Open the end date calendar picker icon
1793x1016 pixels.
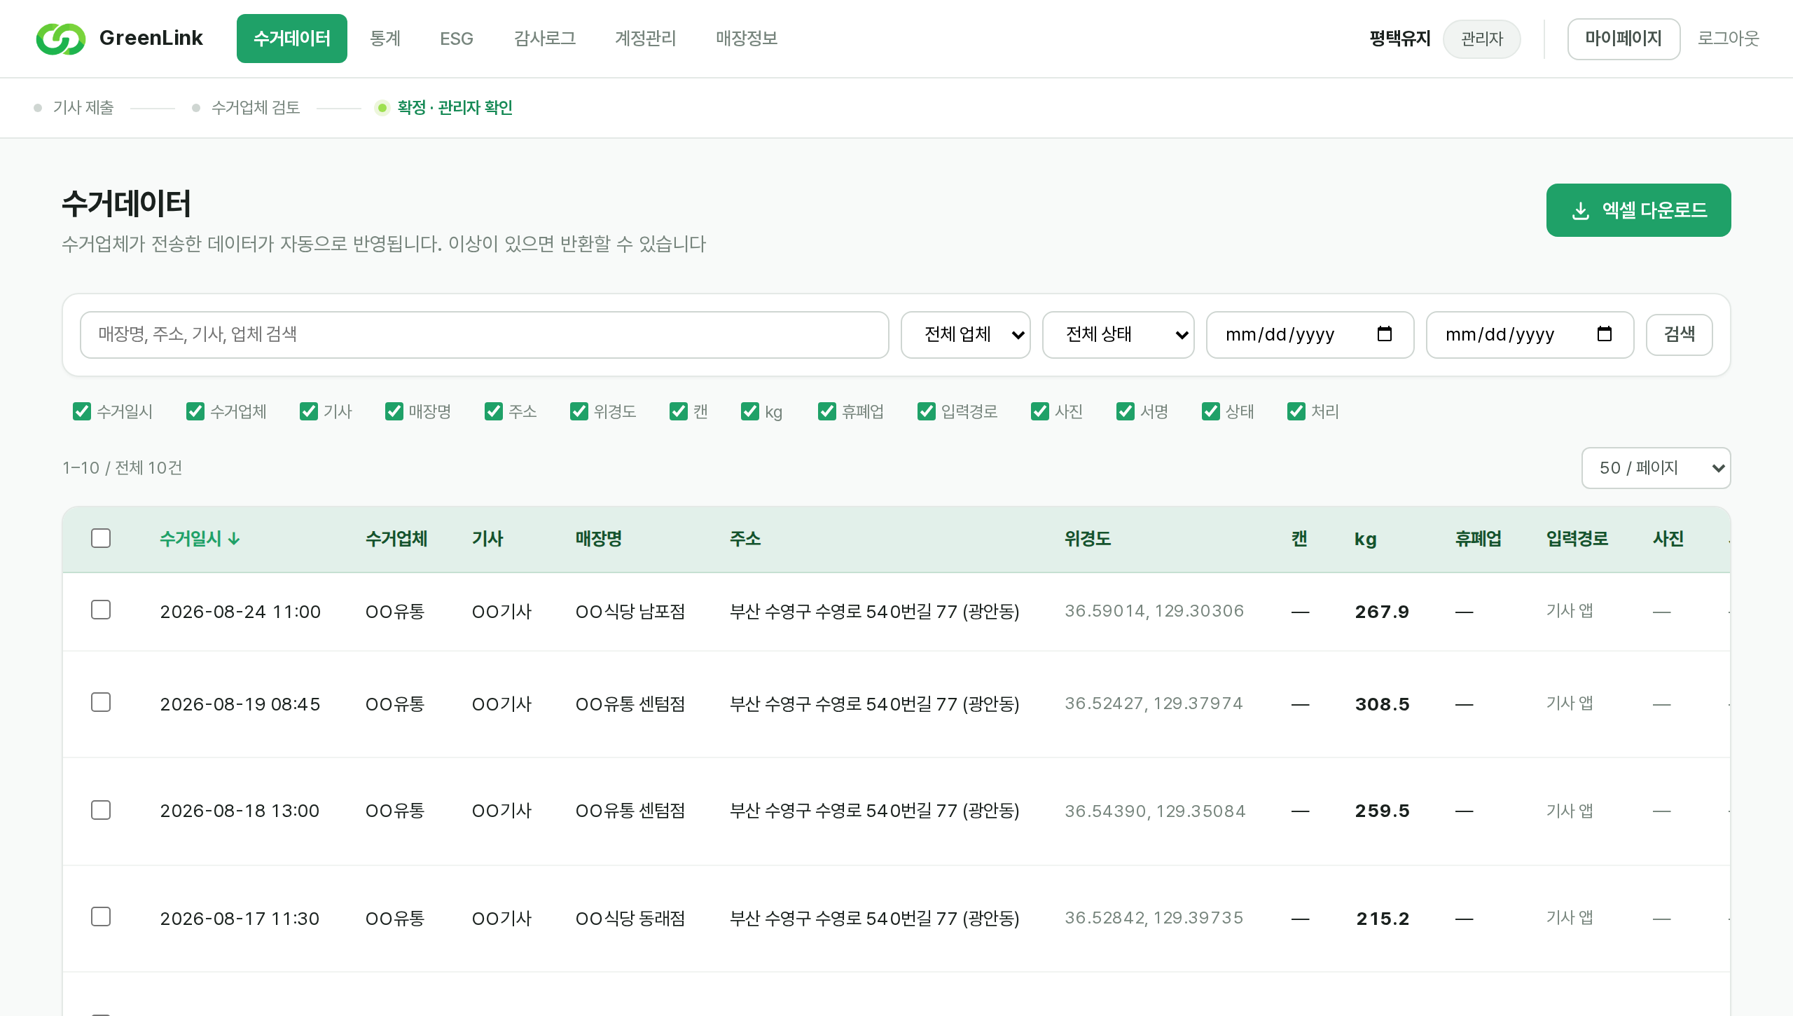(x=1604, y=334)
